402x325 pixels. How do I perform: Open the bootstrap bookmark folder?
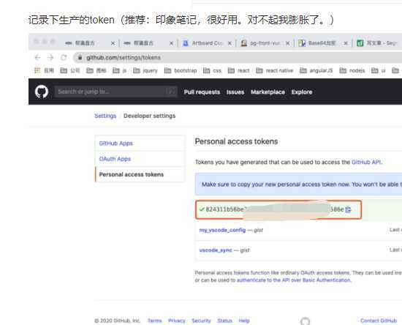[x=181, y=70]
